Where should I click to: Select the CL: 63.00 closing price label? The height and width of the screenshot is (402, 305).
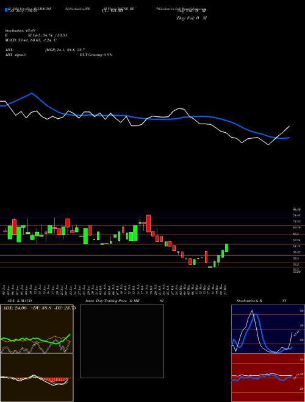click(112, 12)
